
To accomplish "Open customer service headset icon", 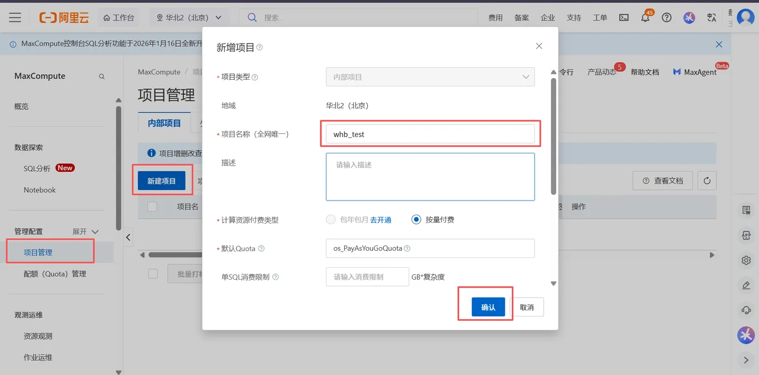I will click(747, 310).
